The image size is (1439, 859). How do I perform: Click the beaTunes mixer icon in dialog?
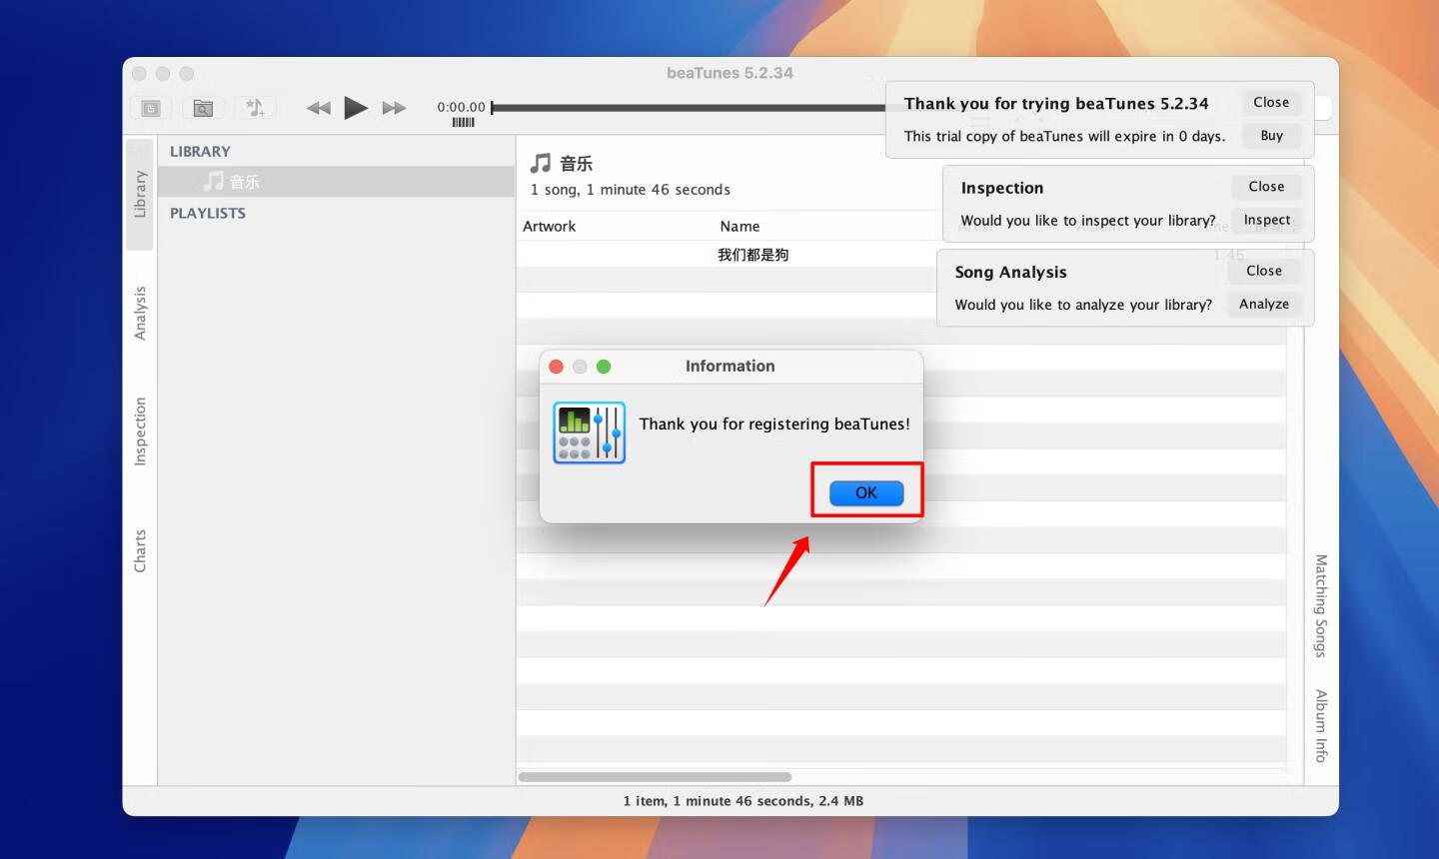pyautogui.click(x=590, y=432)
